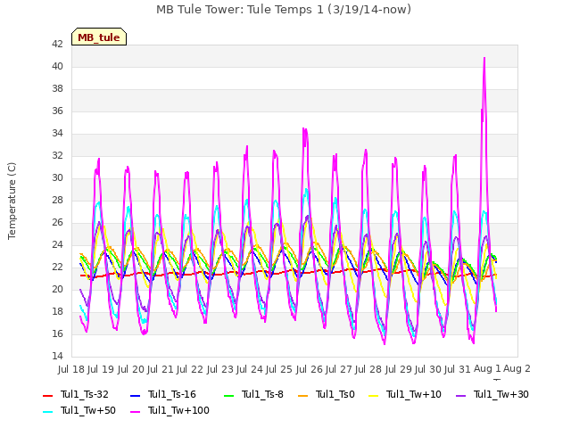Click the 30 value on y-axis
This screenshot has height=428, width=571.
coord(57,177)
